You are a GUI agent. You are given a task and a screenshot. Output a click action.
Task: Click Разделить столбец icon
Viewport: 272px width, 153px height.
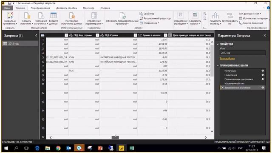tap(215, 15)
